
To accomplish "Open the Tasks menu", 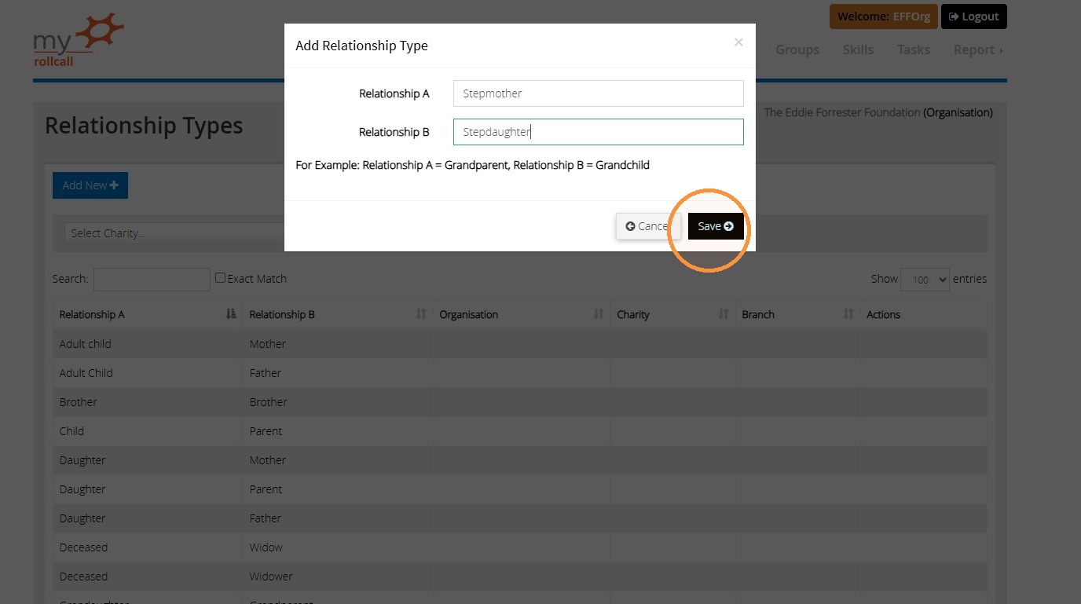I will (914, 49).
